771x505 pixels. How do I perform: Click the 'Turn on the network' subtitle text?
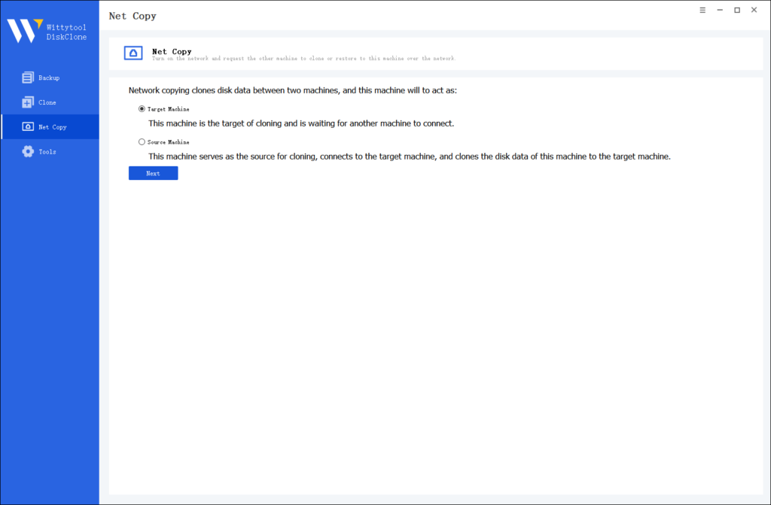click(304, 59)
